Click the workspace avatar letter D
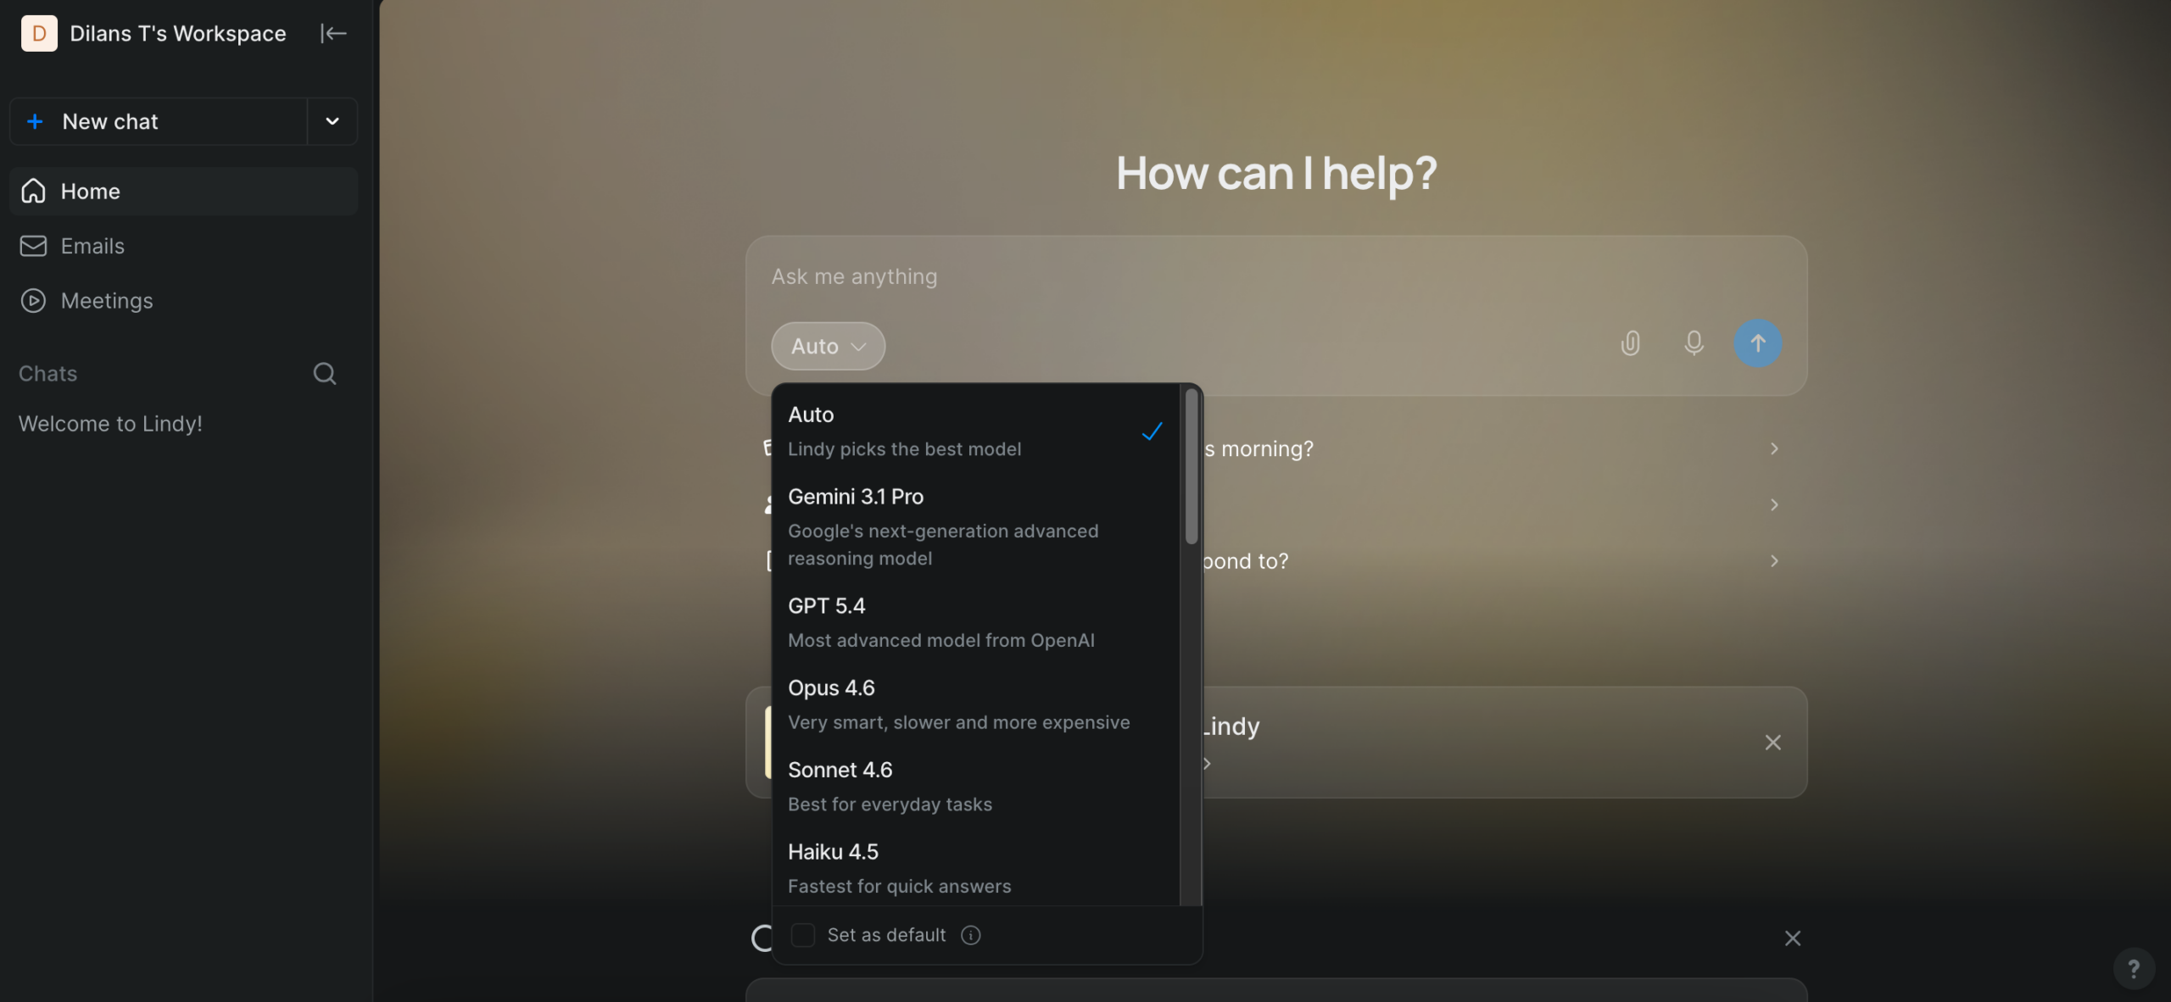Image resolution: width=2171 pixels, height=1002 pixels. click(x=39, y=33)
